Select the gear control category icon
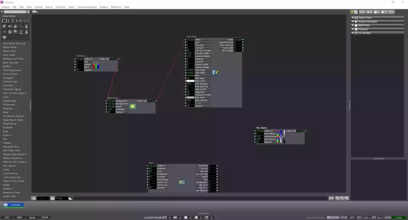 coord(10,32)
